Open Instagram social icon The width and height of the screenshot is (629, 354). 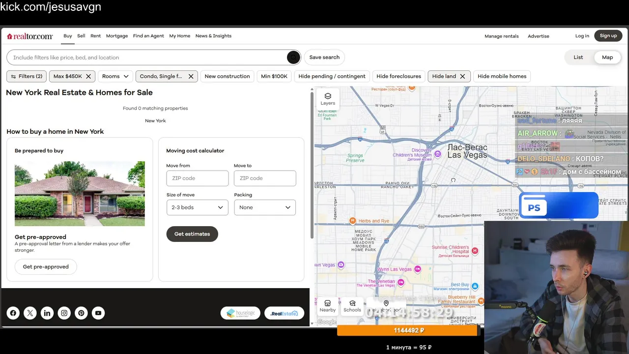tap(64, 313)
